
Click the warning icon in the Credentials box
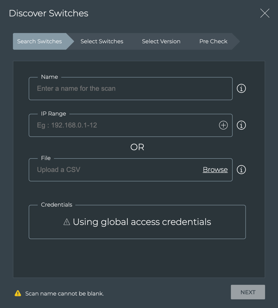(67, 222)
